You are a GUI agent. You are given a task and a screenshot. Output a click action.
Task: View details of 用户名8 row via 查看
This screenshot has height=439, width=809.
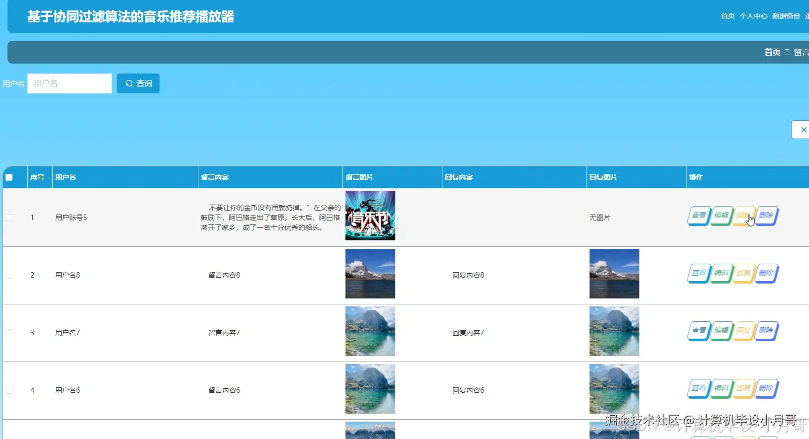(x=699, y=273)
